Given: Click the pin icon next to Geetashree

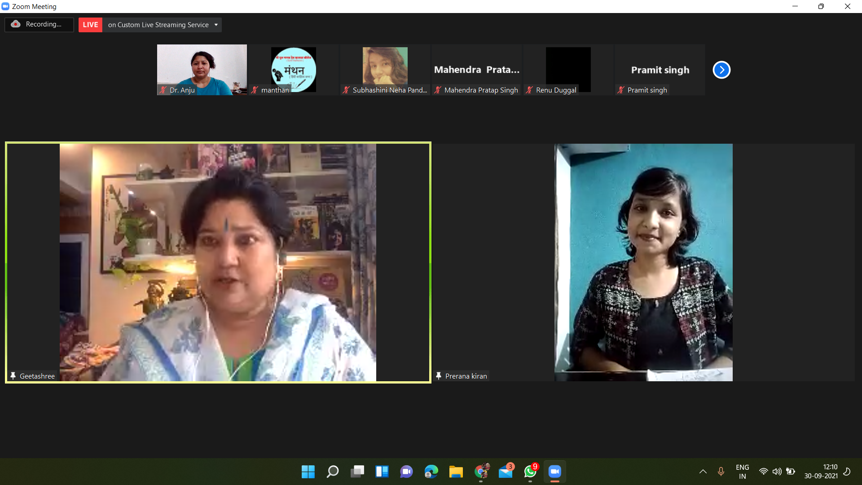Looking at the screenshot, I should pyautogui.click(x=13, y=376).
